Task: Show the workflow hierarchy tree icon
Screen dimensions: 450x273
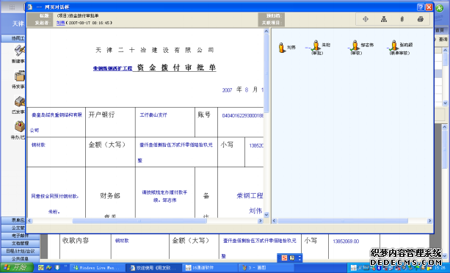Action: (x=384, y=19)
